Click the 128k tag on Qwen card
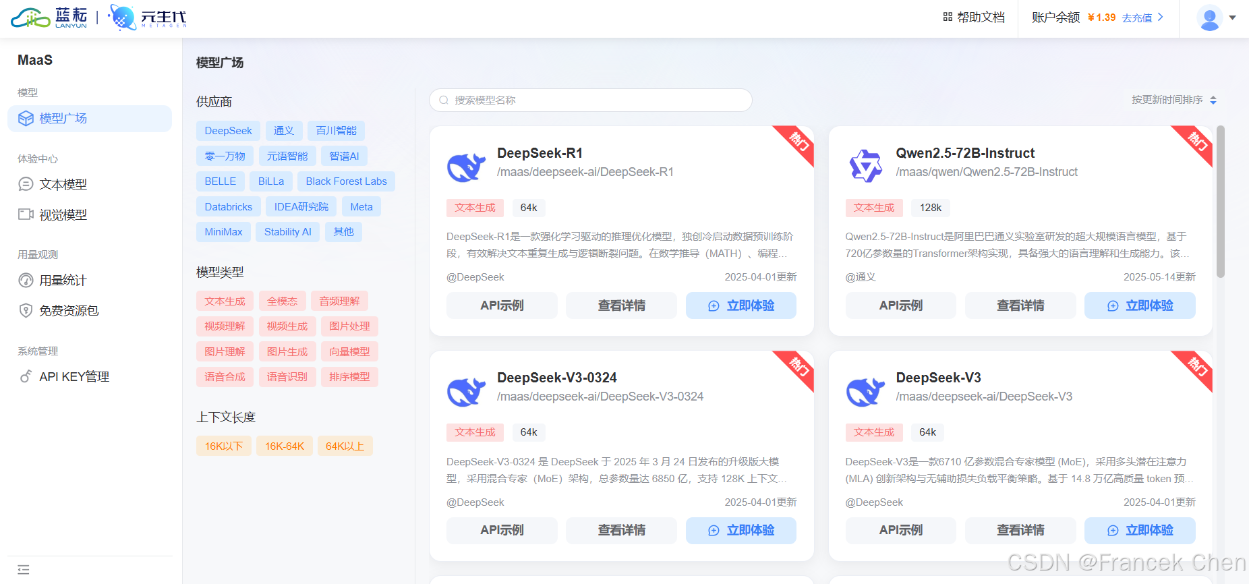This screenshot has height=584, width=1249. (x=931, y=208)
